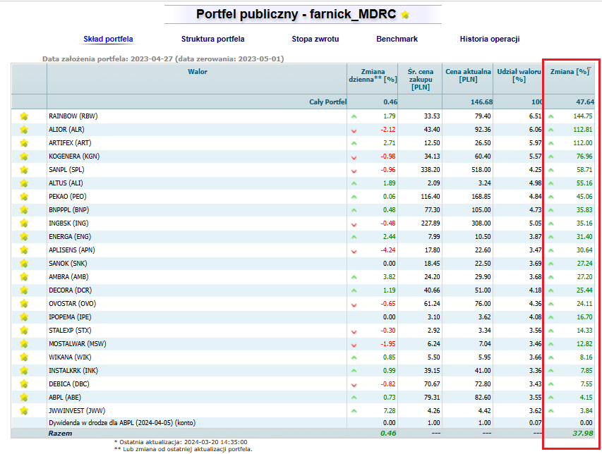Viewport: 602px width, 454px height.
Task: Select the ENERGA (ENG) stock name
Action: pyautogui.click(x=70, y=237)
